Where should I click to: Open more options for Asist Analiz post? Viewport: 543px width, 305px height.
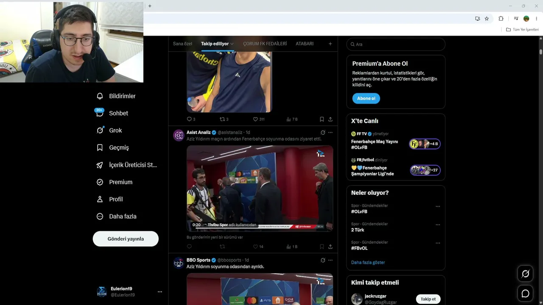tap(330, 133)
